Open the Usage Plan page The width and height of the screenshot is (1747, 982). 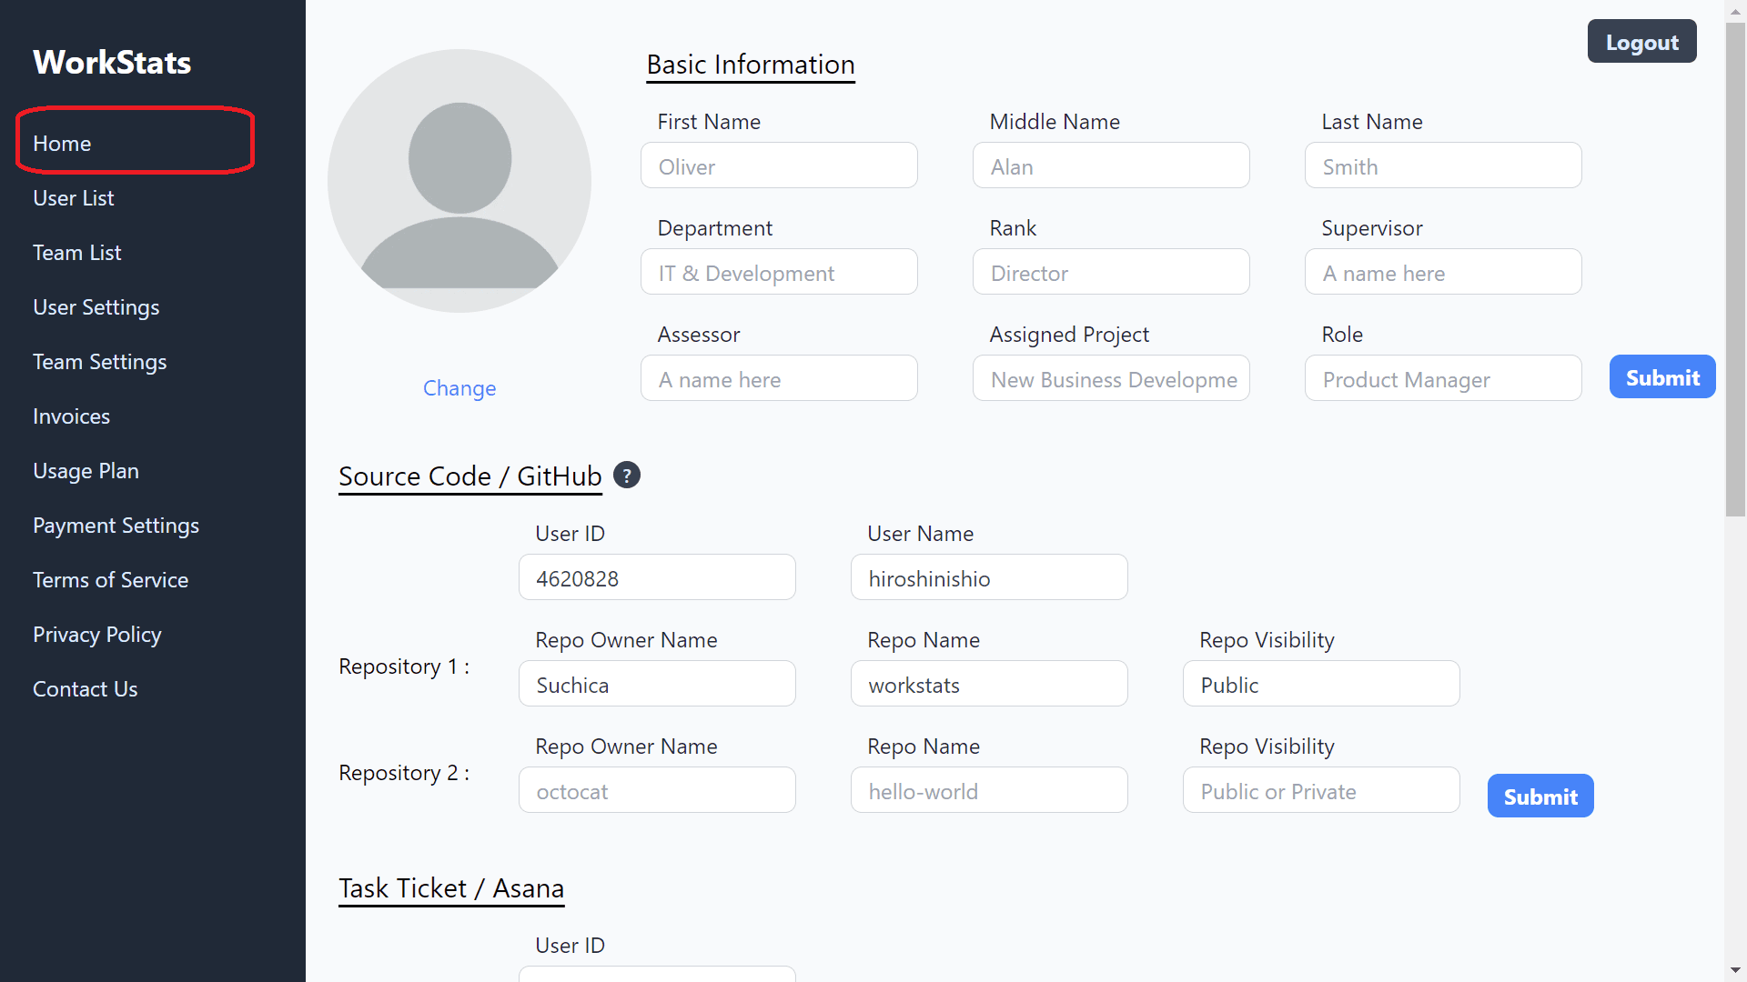pyautogui.click(x=86, y=471)
